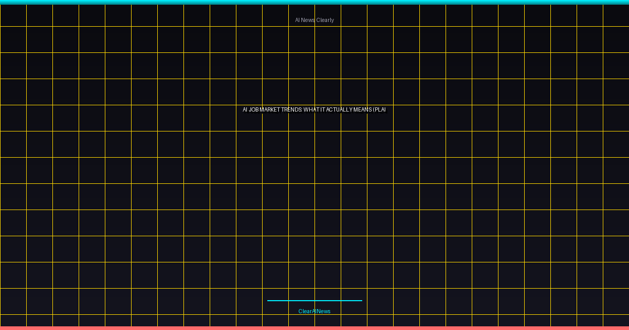
Task: Click the word 'Clearly' in the header
Action: click(x=325, y=20)
